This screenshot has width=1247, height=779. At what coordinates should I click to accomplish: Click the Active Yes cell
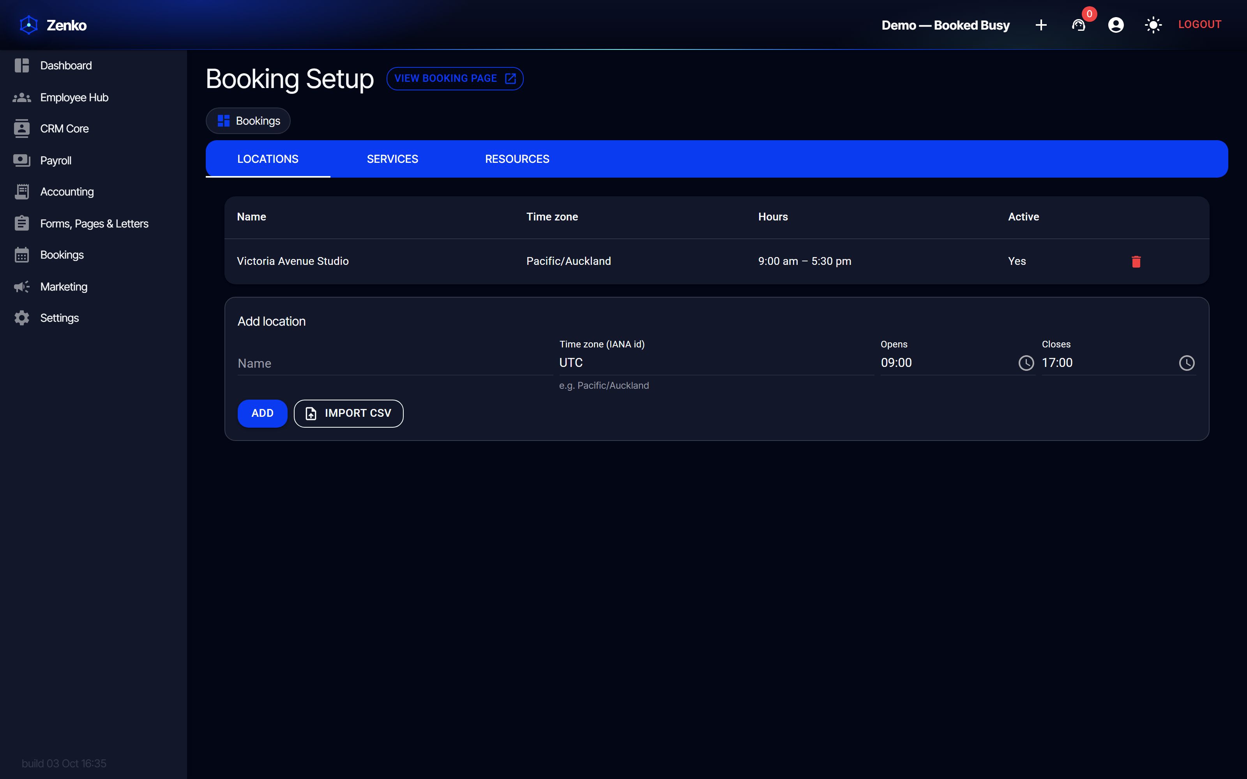(x=1017, y=261)
